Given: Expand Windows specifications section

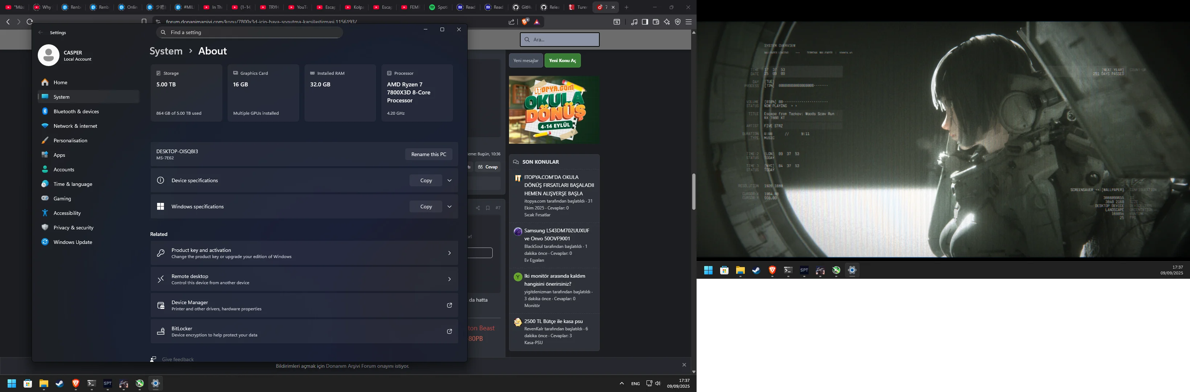Looking at the screenshot, I should pyautogui.click(x=449, y=207).
